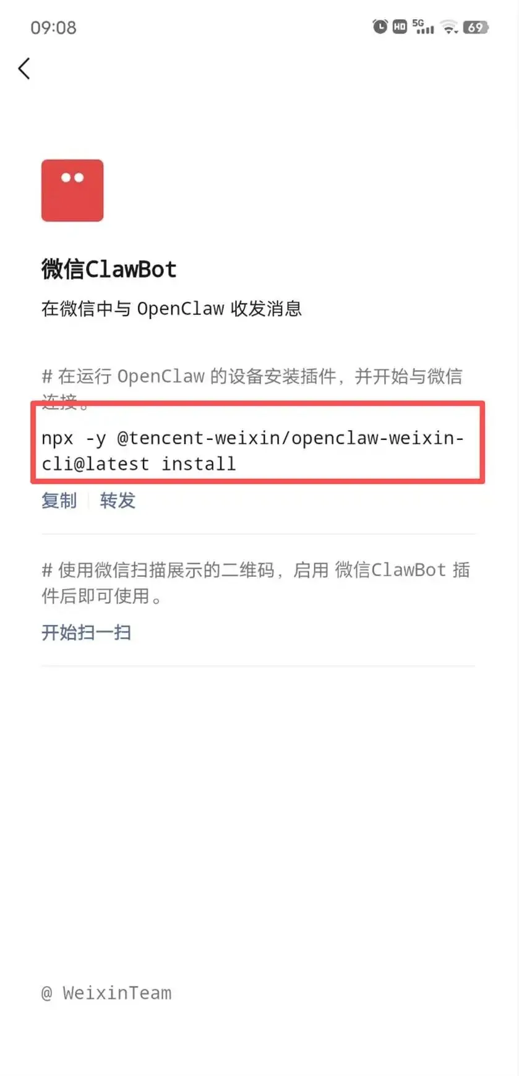Select the npx install command text

252,451
